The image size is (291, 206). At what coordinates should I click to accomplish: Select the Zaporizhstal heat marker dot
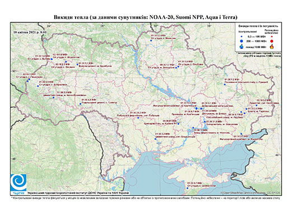(x=205, y=121)
